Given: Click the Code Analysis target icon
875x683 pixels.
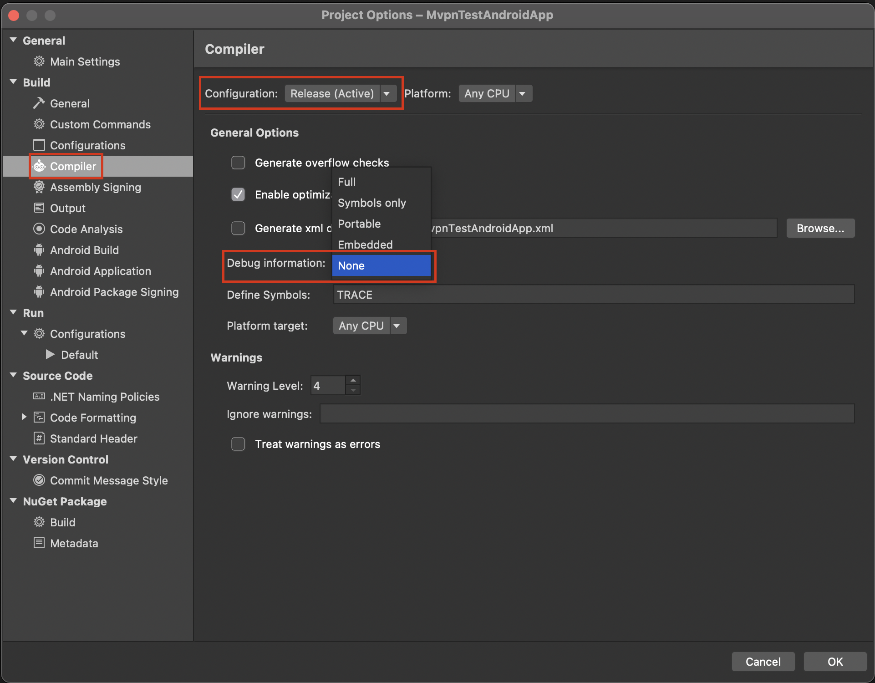Looking at the screenshot, I should coord(39,229).
